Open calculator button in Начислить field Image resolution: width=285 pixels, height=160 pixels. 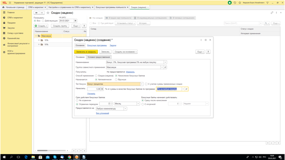click(102, 89)
